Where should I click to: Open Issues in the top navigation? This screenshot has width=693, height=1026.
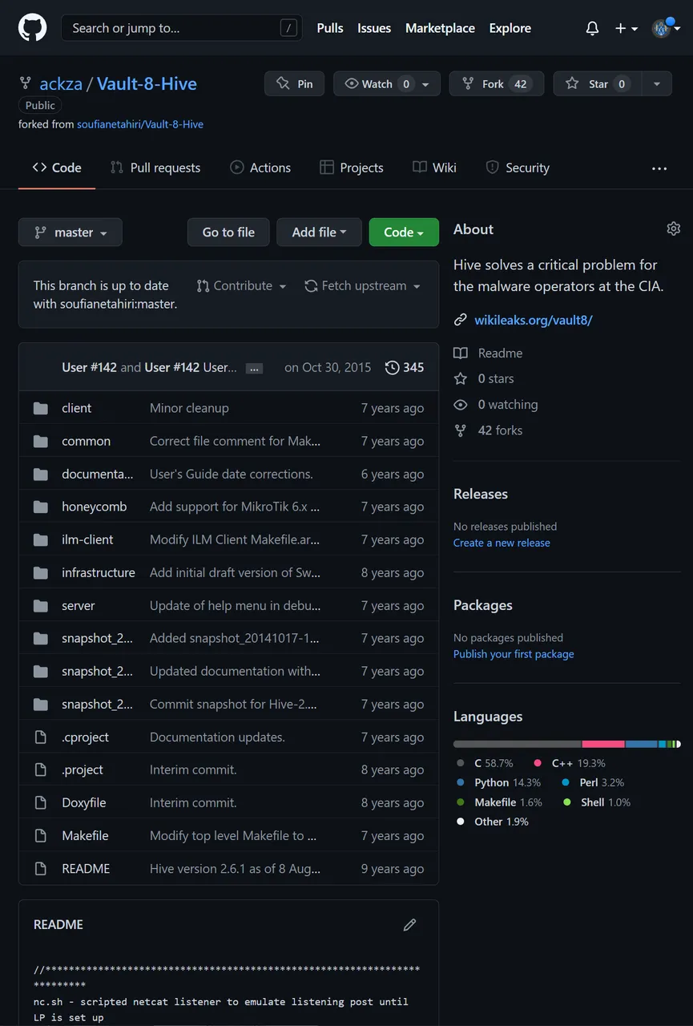click(374, 28)
